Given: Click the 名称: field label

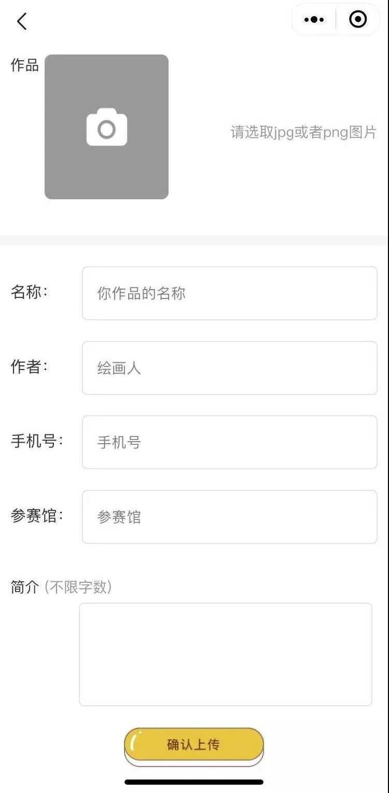Looking at the screenshot, I should [29, 292].
